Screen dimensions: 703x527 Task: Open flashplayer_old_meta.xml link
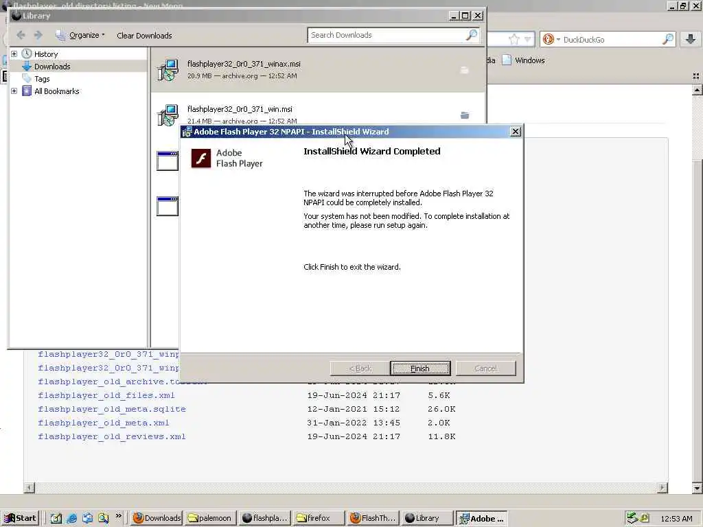(104, 423)
